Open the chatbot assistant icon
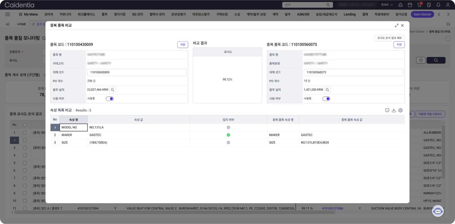The image size is (455, 224). 437,211
